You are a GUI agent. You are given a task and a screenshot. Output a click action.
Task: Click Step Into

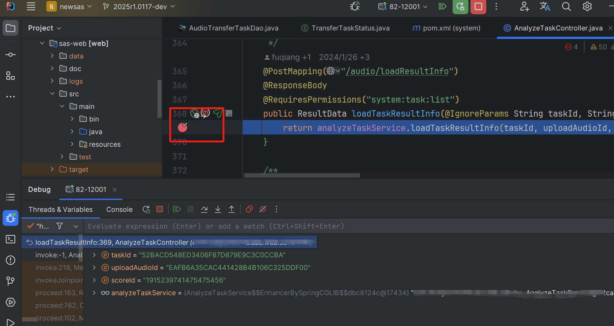point(218,209)
